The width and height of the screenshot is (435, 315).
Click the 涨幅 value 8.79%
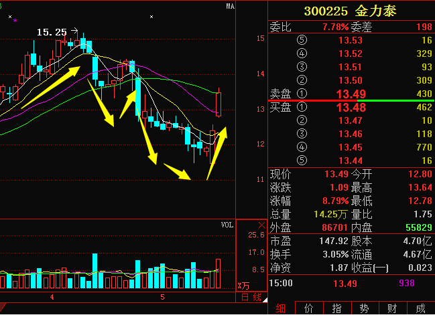click(x=335, y=201)
